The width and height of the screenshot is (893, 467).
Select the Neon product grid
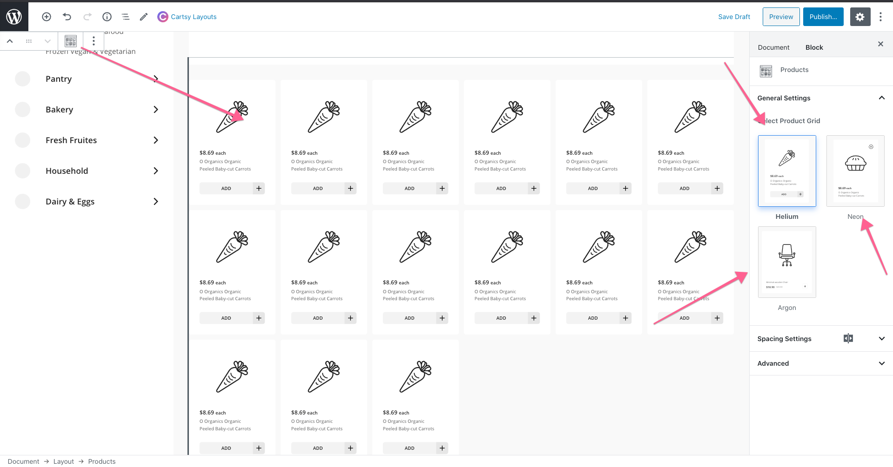click(x=855, y=171)
